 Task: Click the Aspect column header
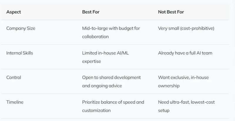14,12
